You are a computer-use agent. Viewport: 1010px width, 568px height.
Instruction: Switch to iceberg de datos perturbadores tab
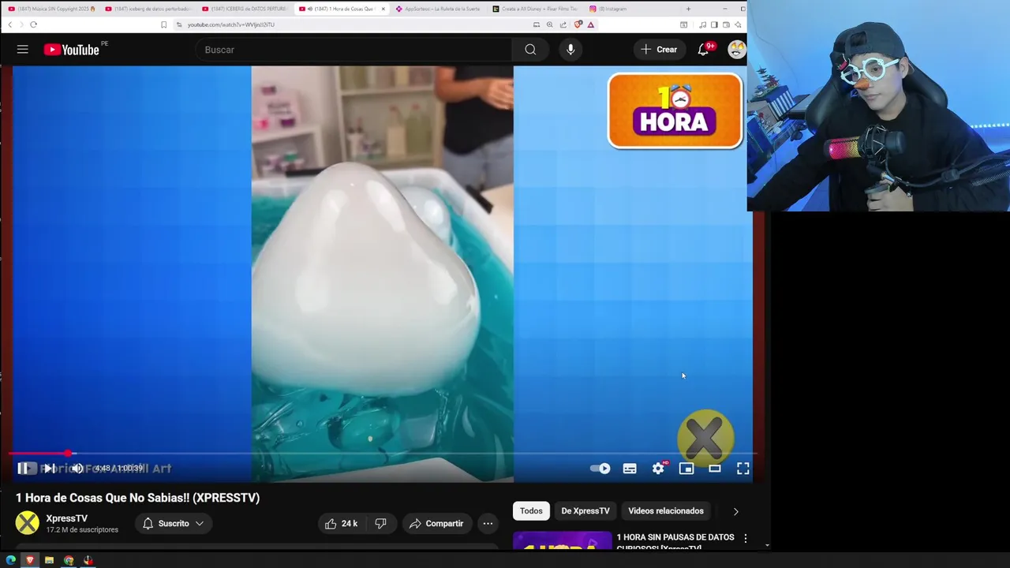tap(148, 9)
